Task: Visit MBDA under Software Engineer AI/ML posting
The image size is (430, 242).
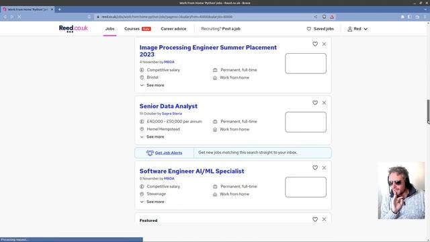Action: (x=169, y=179)
